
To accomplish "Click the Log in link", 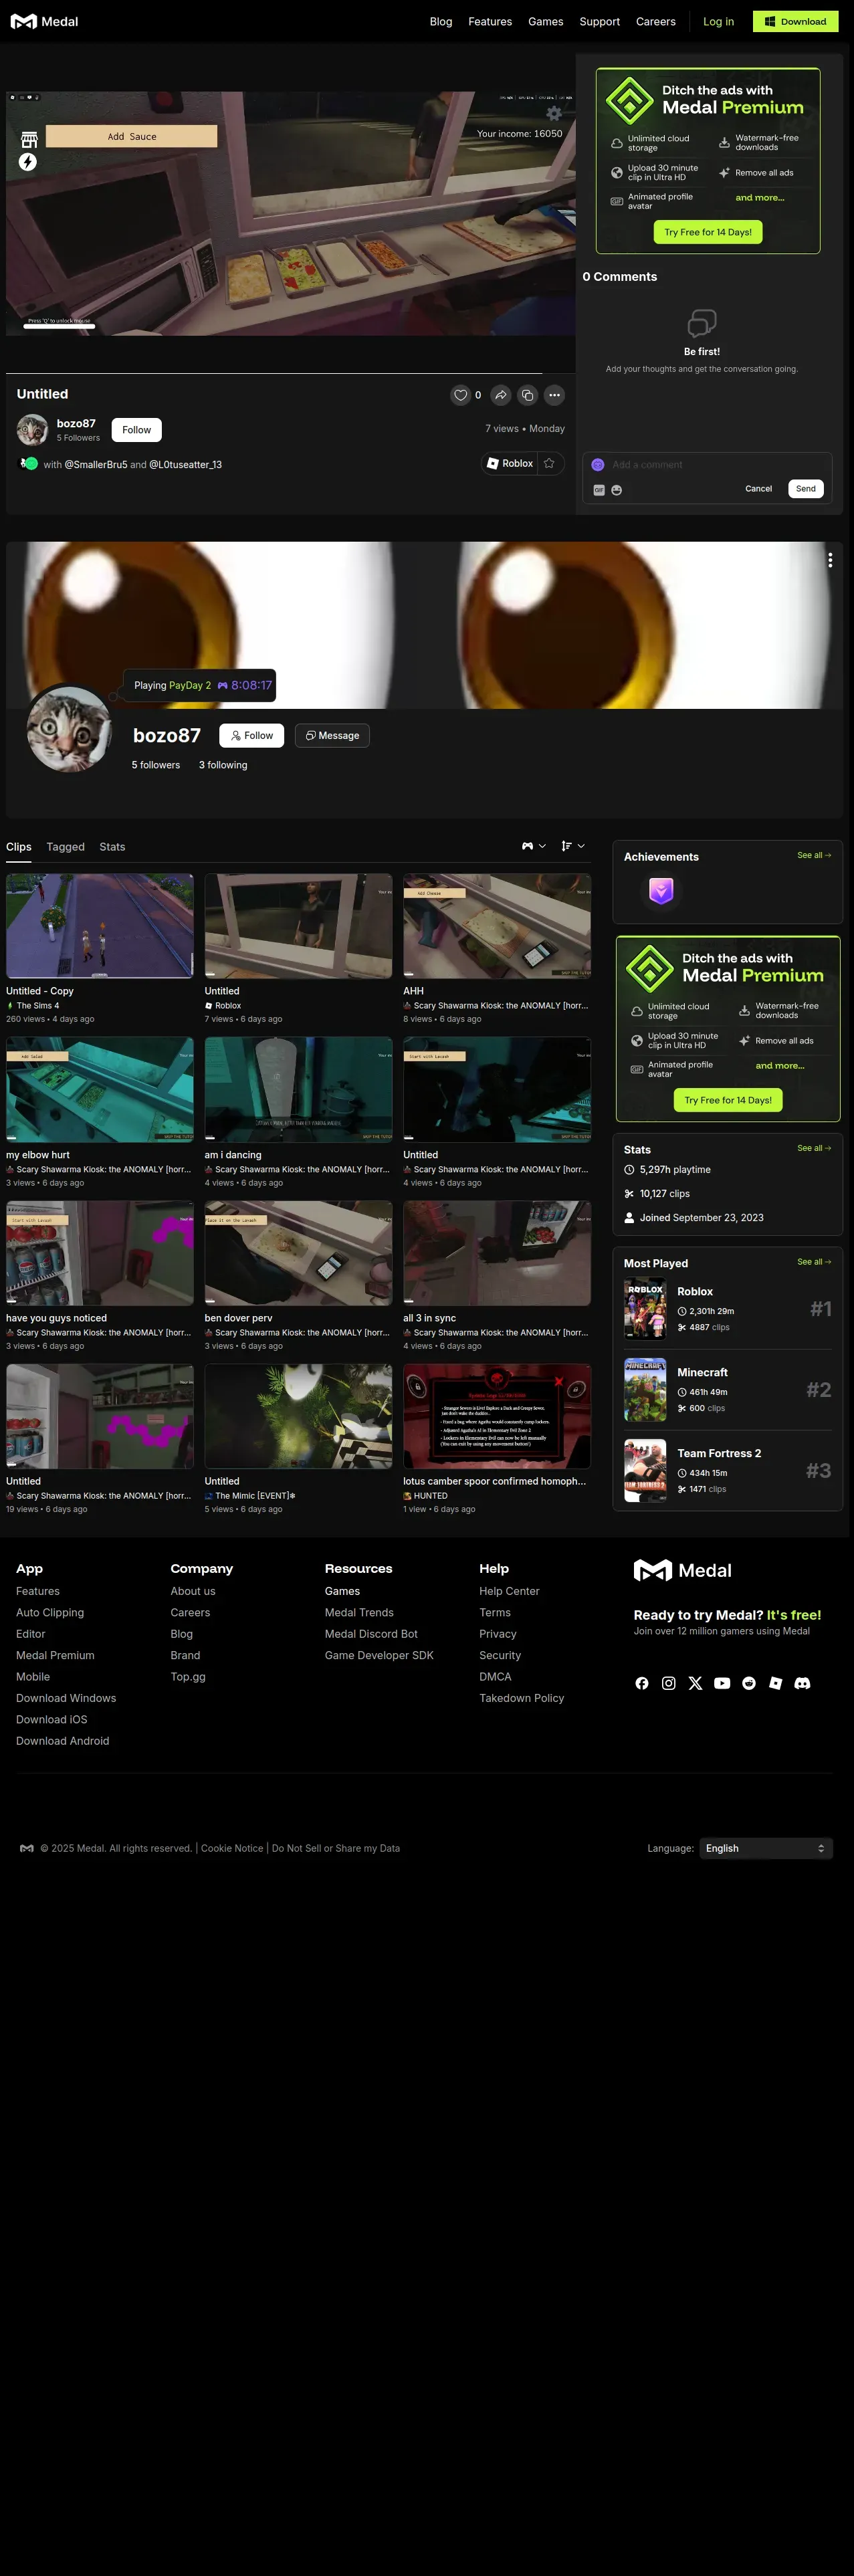I will pyautogui.click(x=718, y=21).
